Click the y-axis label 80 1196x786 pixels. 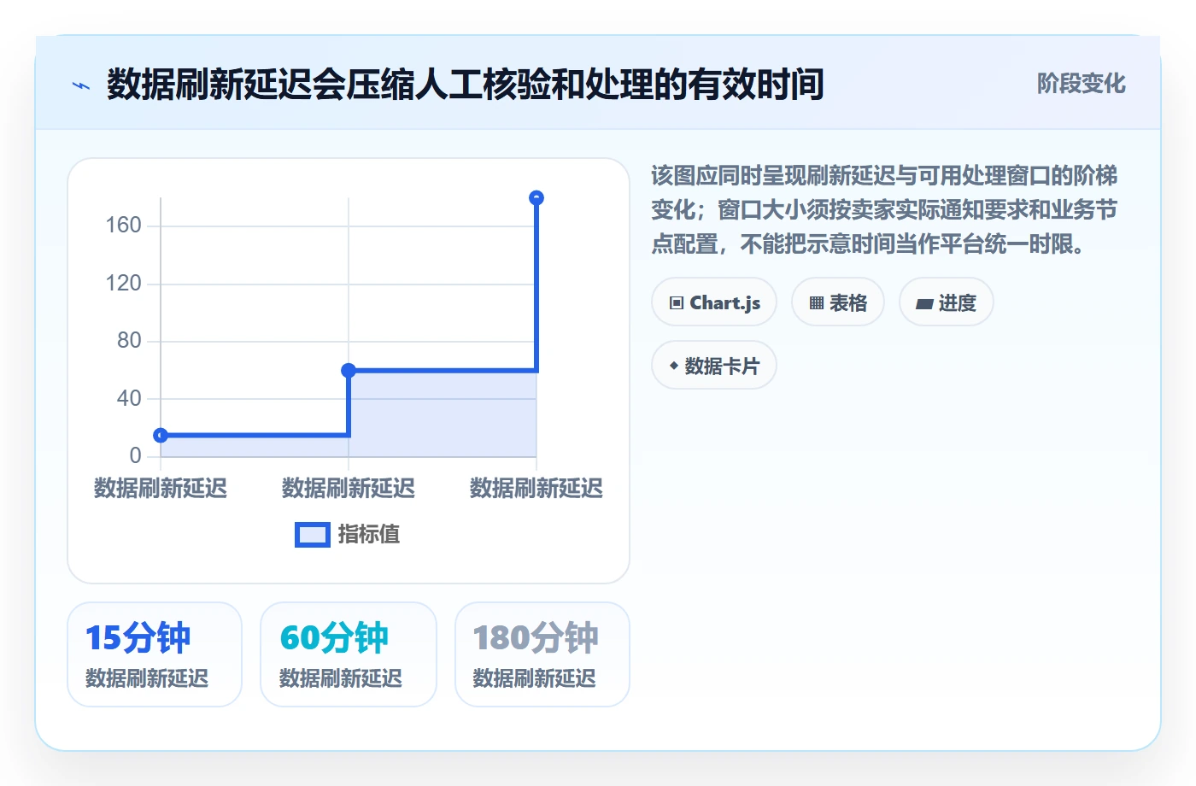(x=129, y=341)
